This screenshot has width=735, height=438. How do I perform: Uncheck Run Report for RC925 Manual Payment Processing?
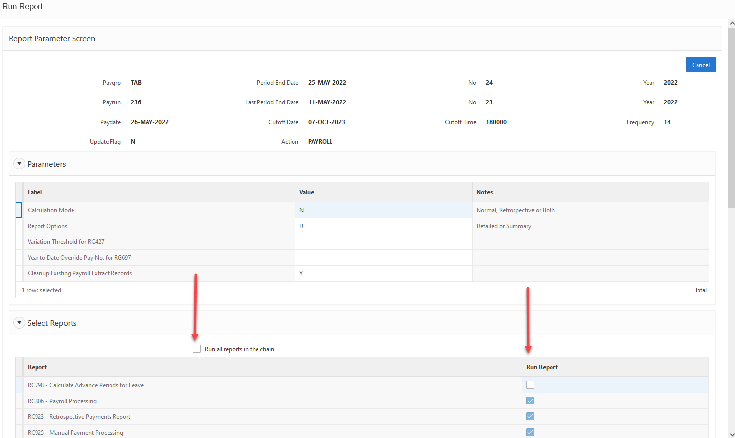pyautogui.click(x=530, y=432)
